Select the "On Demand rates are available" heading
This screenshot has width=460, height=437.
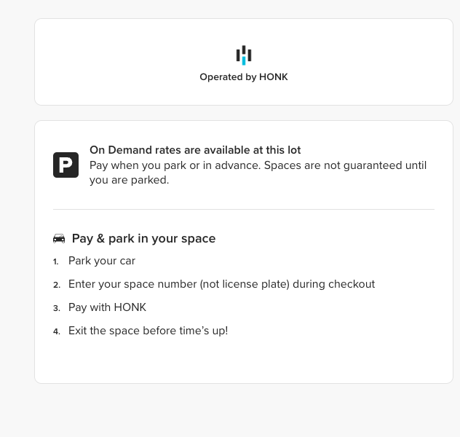click(195, 150)
